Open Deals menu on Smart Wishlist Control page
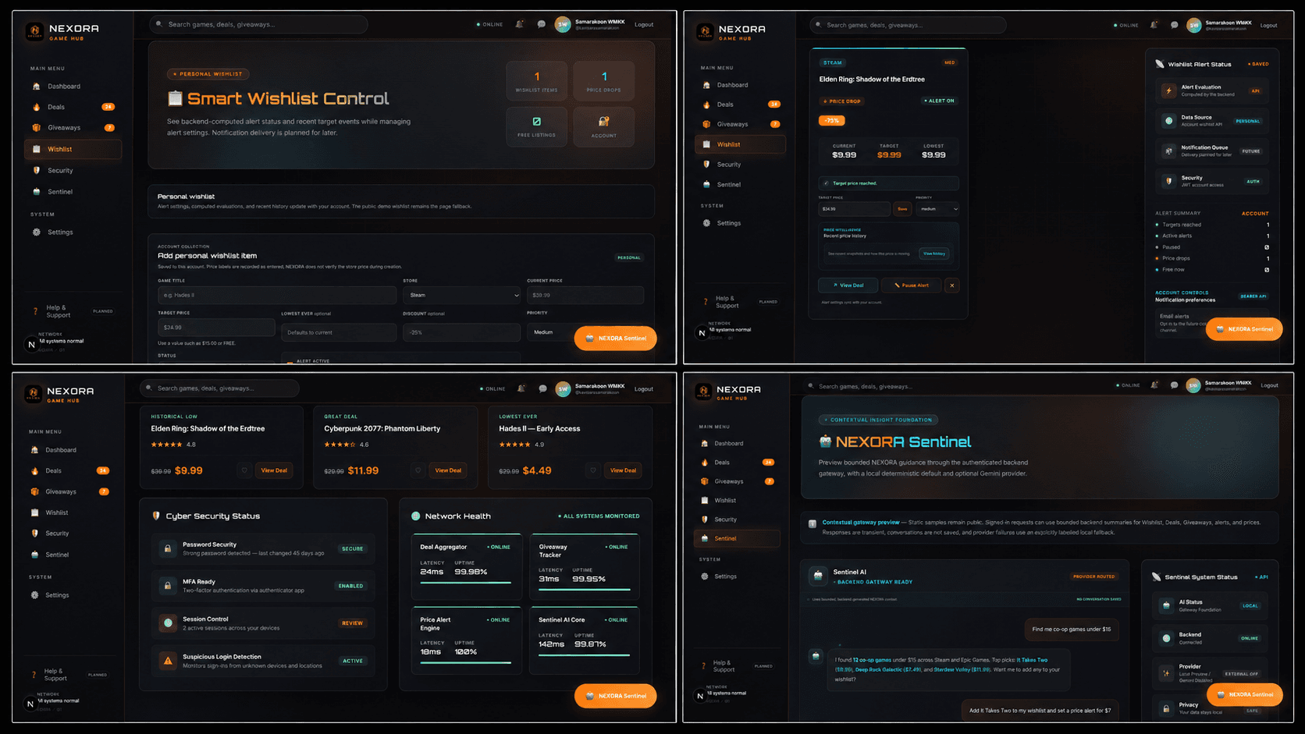 [x=73, y=107]
